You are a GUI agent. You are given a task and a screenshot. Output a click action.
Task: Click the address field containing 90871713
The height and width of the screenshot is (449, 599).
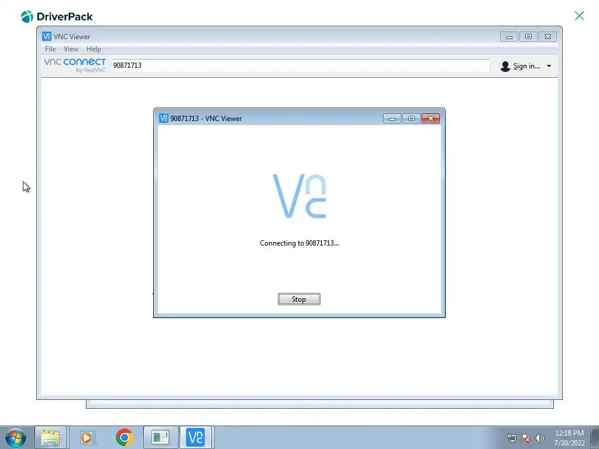[x=300, y=65]
